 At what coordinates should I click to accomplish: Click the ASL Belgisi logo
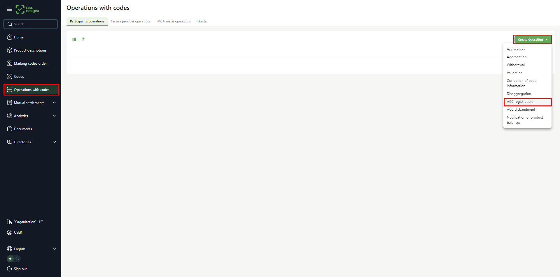(x=27, y=9)
